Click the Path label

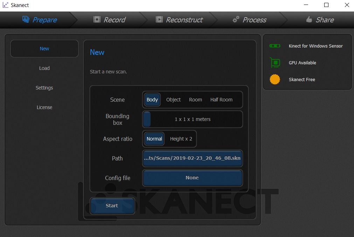tap(117, 158)
